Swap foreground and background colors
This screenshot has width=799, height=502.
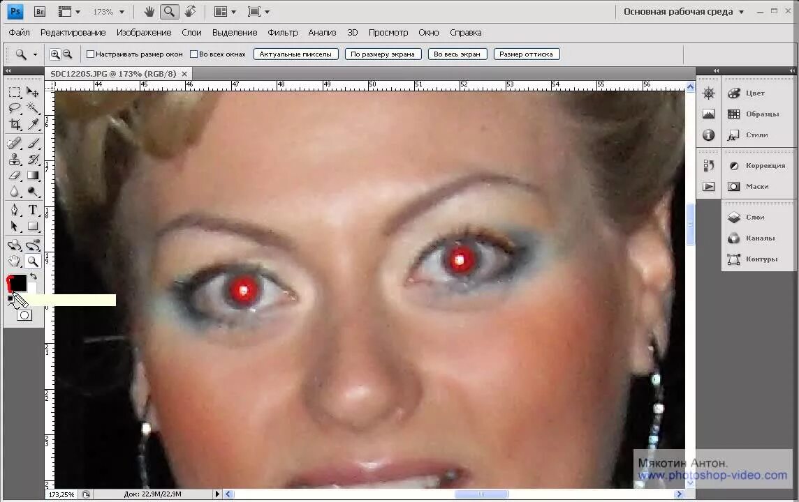click(x=34, y=276)
